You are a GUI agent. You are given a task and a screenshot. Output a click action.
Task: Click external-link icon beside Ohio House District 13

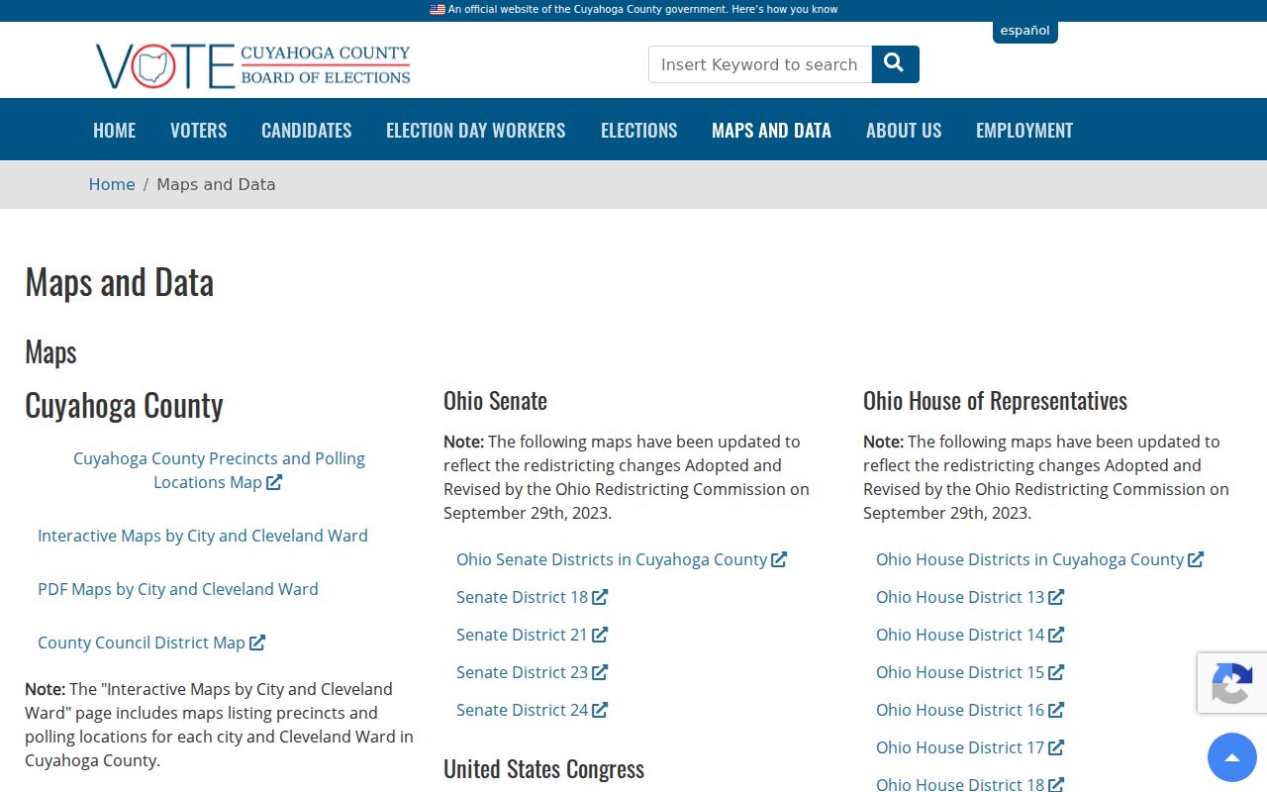coord(1056,597)
